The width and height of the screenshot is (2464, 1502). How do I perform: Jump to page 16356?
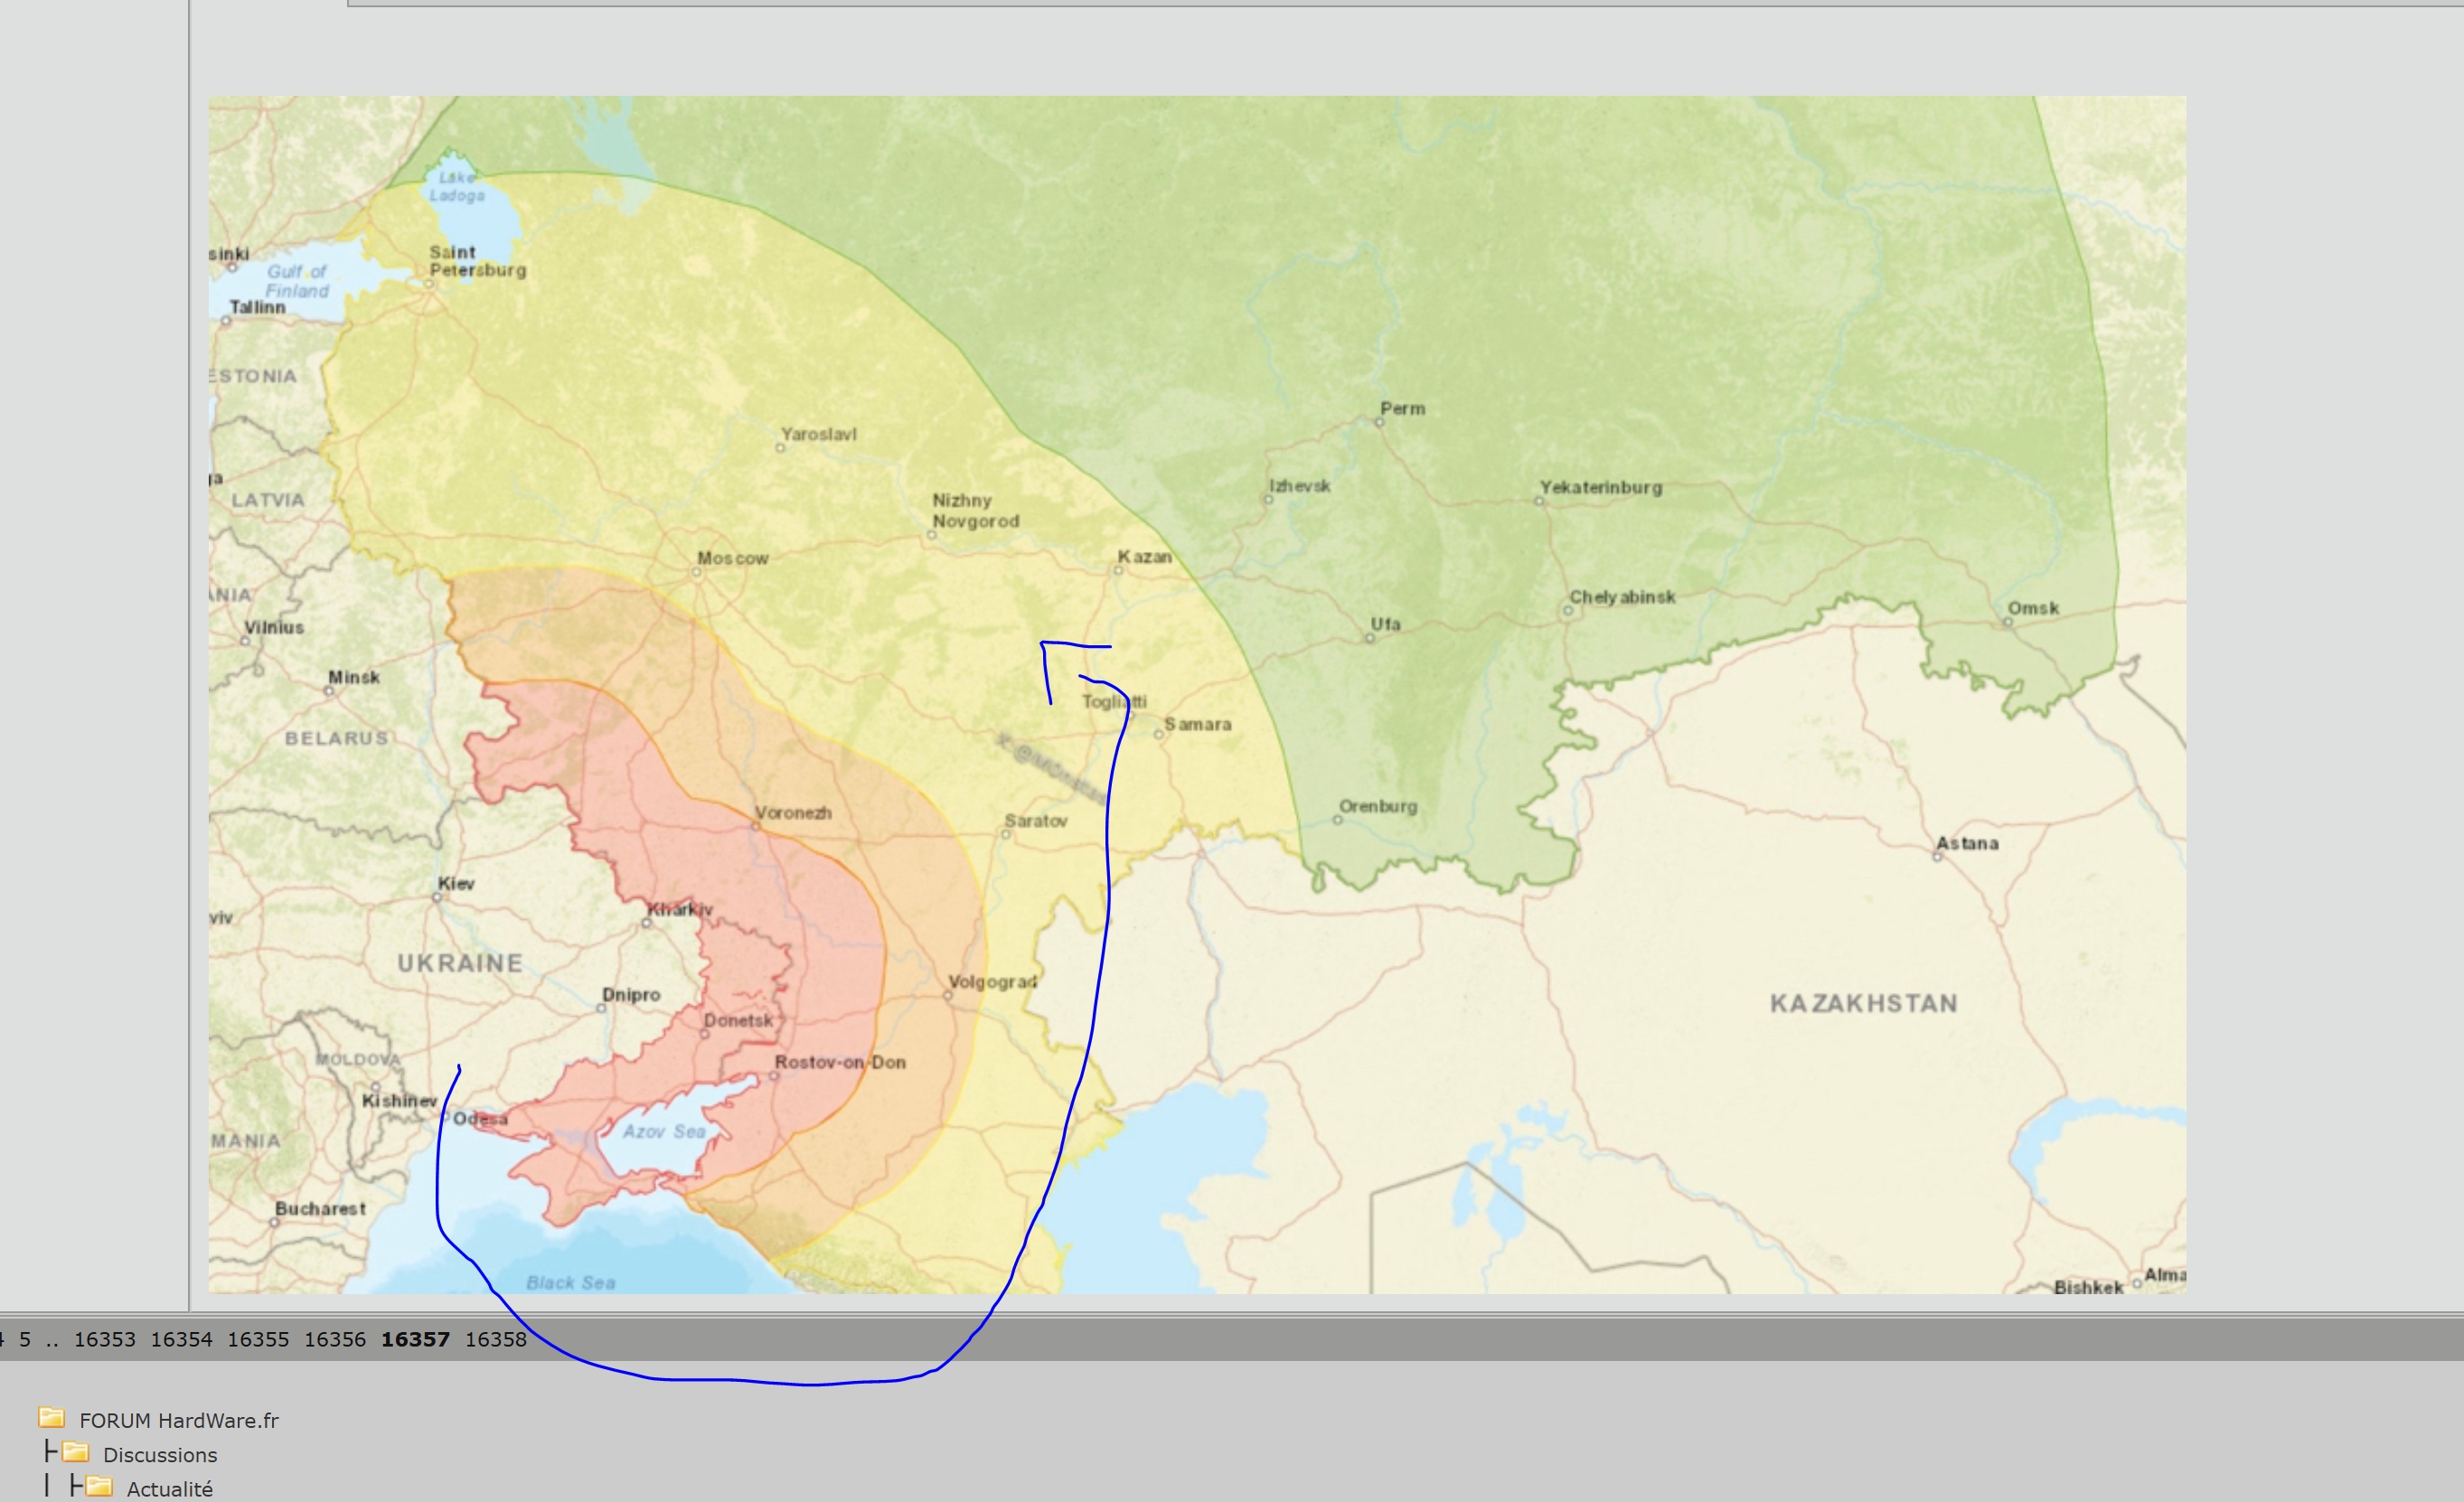click(335, 1339)
